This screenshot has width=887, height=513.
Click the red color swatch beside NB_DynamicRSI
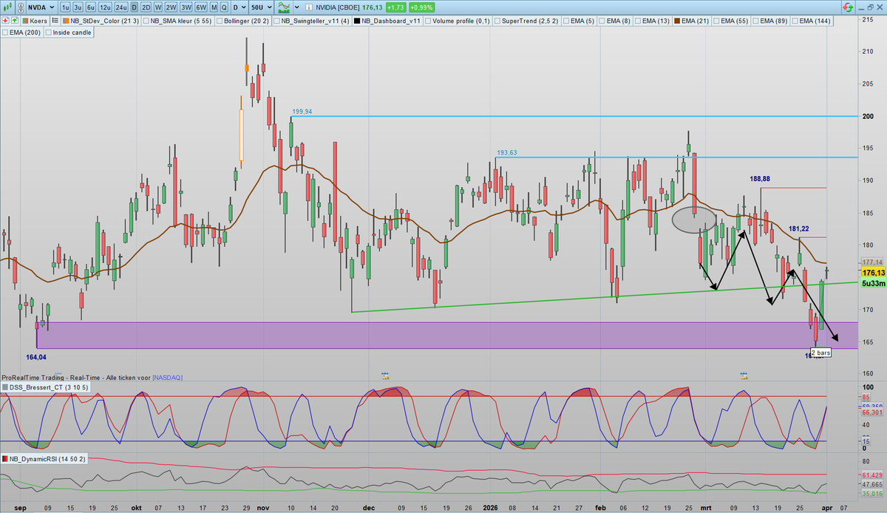pyautogui.click(x=7, y=459)
